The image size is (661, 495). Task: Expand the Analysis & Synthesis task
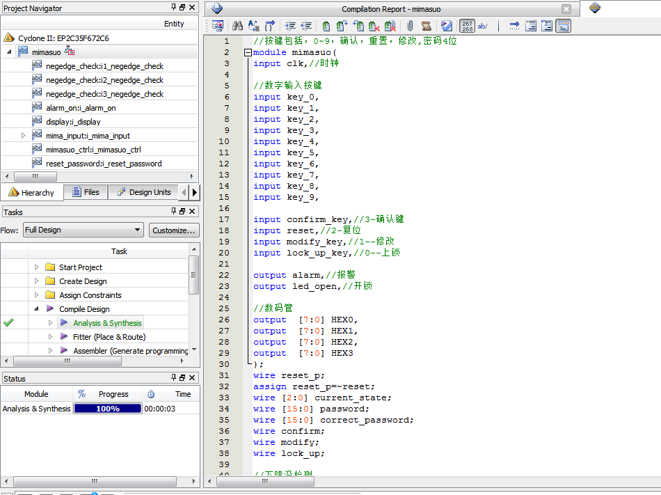[50, 322]
